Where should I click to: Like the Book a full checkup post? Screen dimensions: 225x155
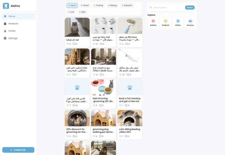[x=120, y=105]
